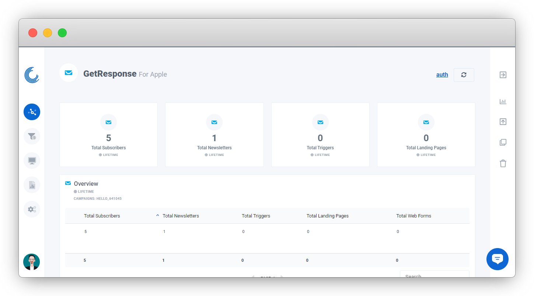Image resolution: width=534 pixels, height=296 pixels.
Task: Open the settings gears icon in sidebar
Action: [32, 209]
